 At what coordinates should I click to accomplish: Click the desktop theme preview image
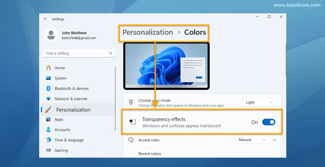coord(166,66)
